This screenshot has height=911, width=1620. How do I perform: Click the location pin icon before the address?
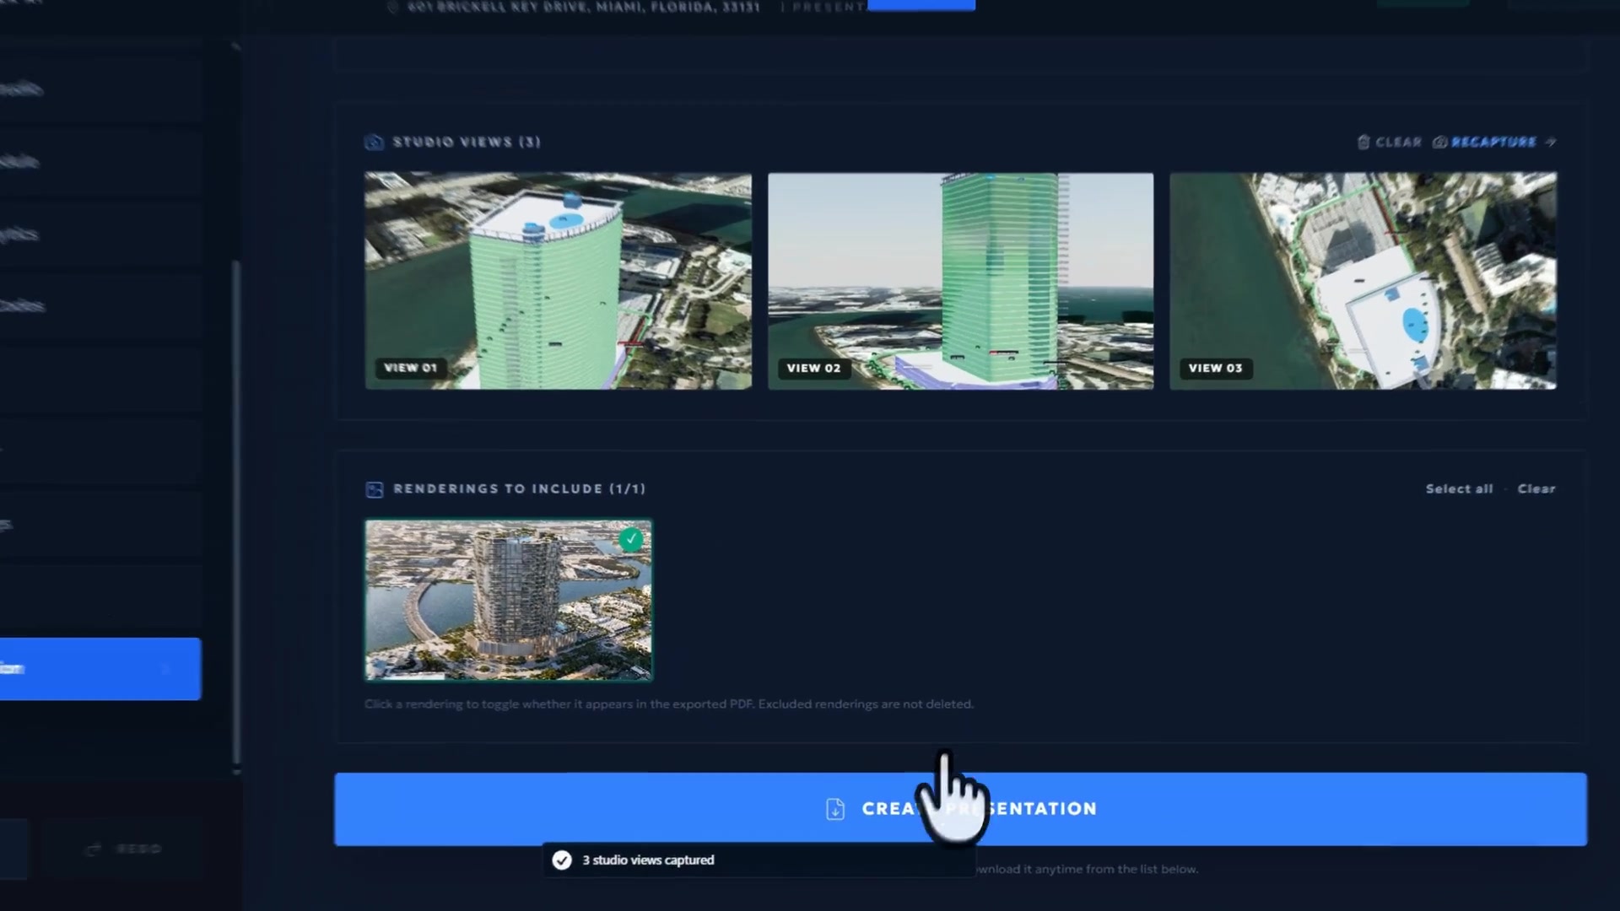(392, 7)
